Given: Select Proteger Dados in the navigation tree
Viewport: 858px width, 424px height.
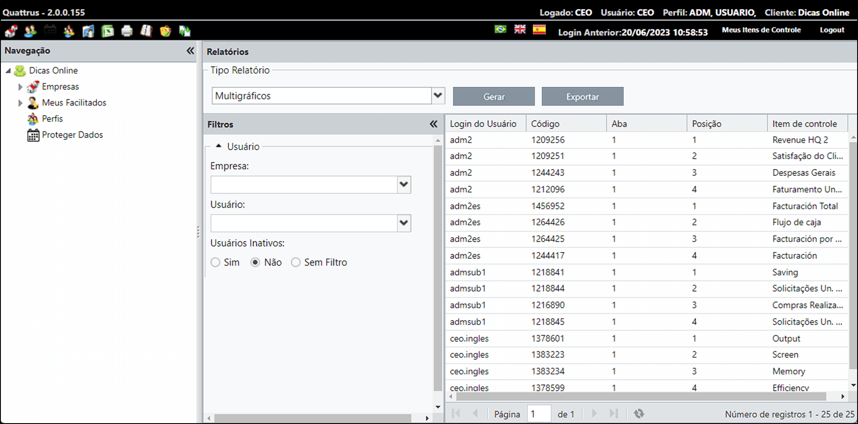Looking at the screenshot, I should pos(72,135).
